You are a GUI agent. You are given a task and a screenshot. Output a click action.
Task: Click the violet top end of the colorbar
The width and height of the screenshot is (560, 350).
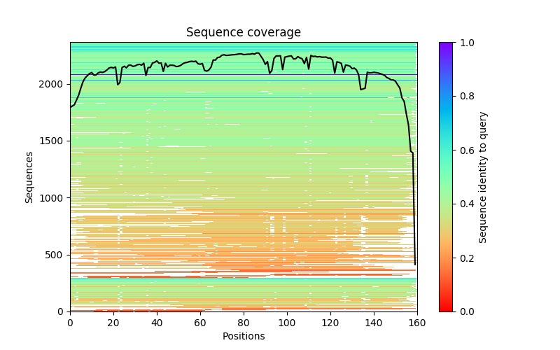(x=445, y=44)
